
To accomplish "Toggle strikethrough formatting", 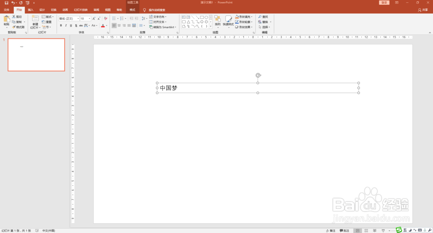I will (81, 26).
